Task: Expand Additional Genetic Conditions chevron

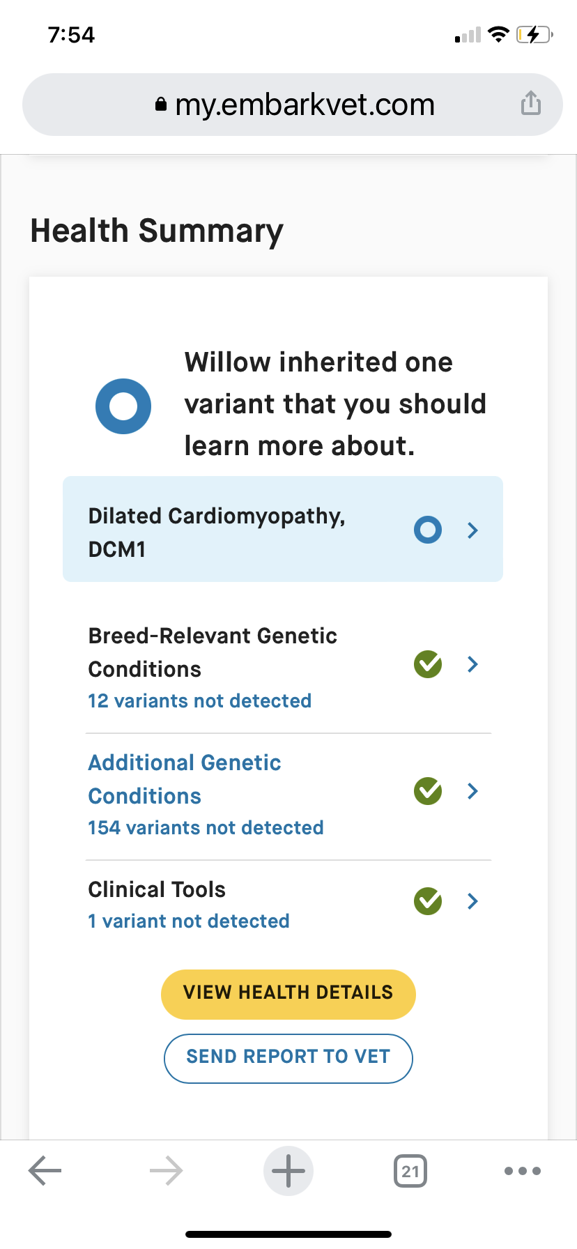Action: 472,791
